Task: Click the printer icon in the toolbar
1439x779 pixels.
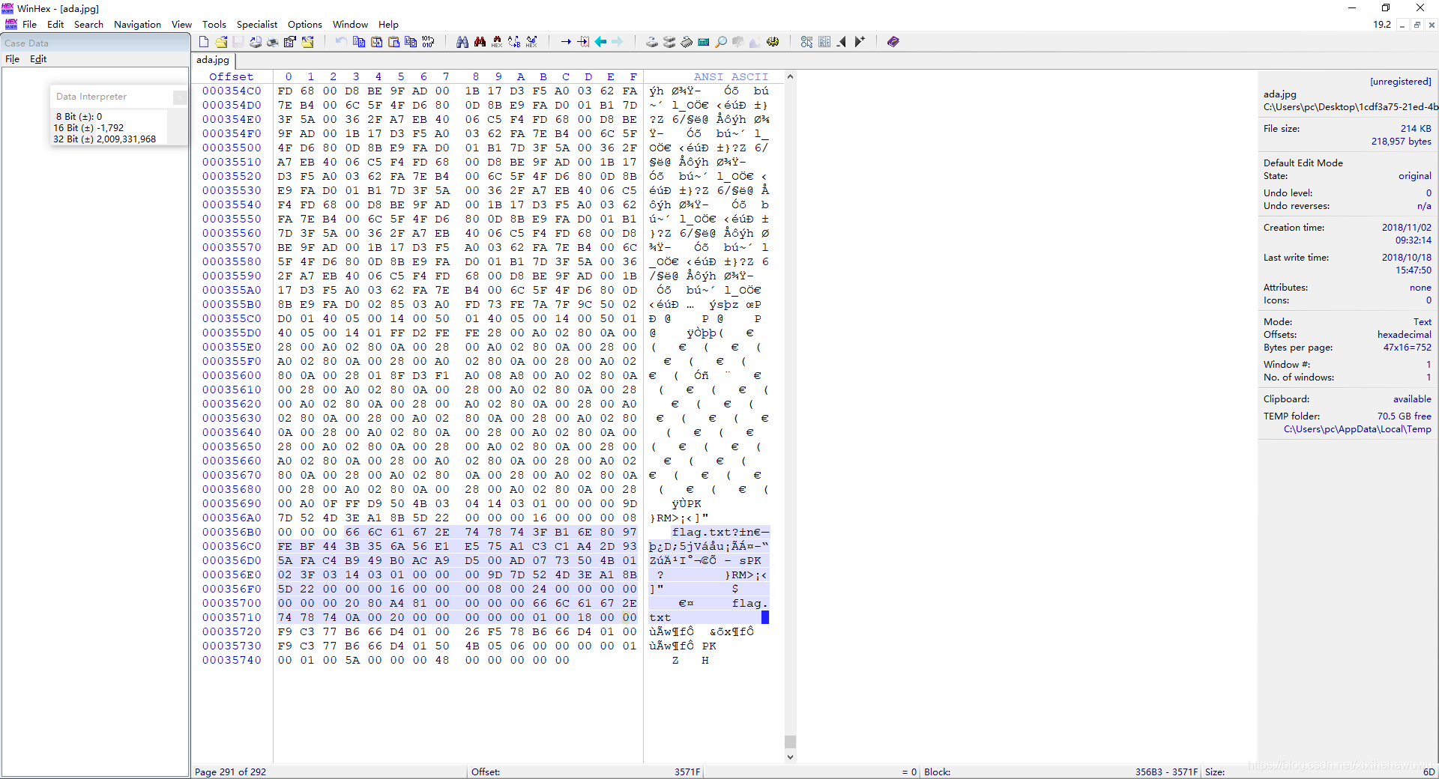Action: [x=273, y=42]
